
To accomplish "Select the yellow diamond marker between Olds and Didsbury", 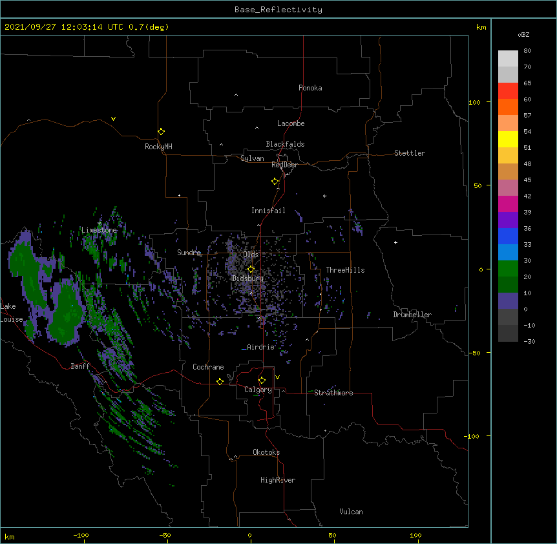I will point(251,269).
